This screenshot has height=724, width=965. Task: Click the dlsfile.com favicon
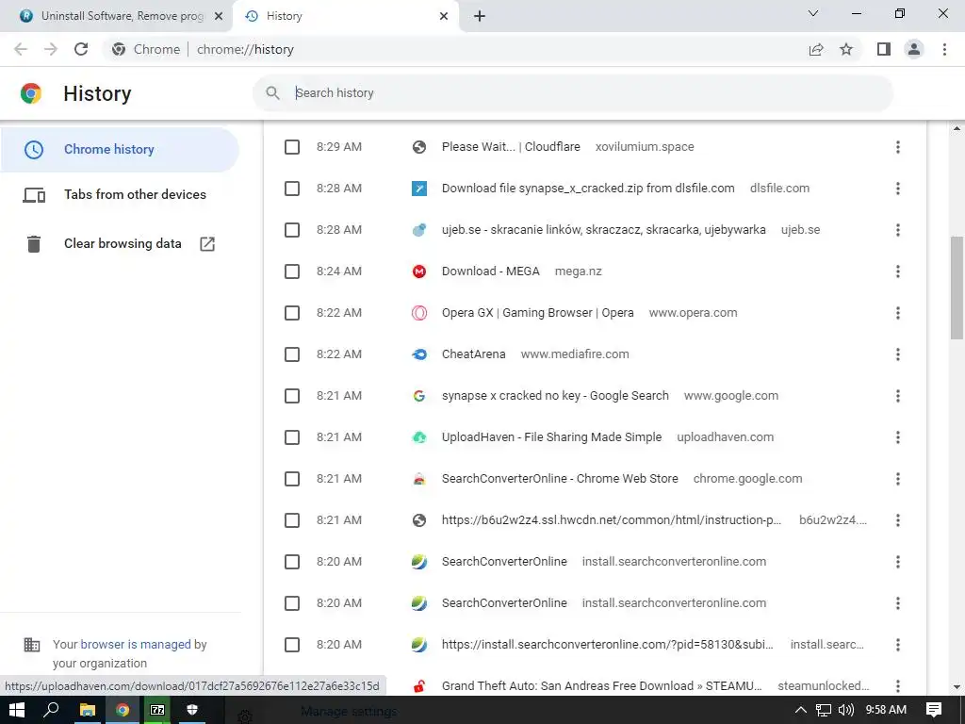pos(419,189)
